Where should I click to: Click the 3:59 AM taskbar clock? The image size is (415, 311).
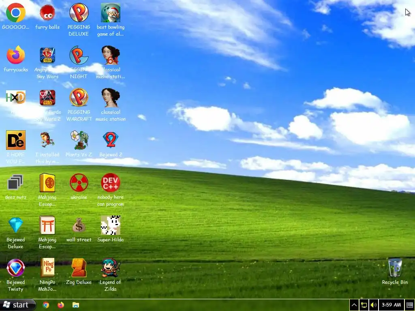click(391, 305)
